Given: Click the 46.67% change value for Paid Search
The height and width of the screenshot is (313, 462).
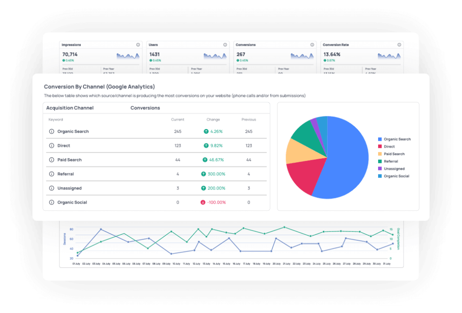Looking at the screenshot, I should click(213, 160).
